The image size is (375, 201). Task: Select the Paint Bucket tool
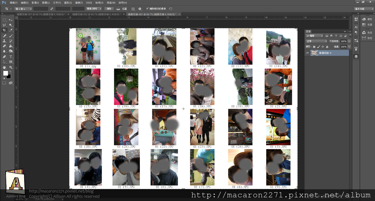pos(11,46)
